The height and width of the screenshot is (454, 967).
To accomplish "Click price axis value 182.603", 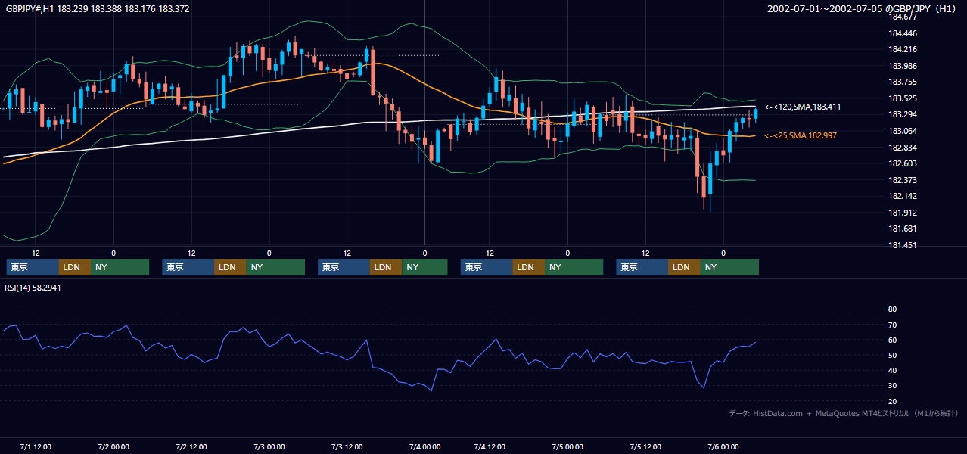I will point(902,164).
